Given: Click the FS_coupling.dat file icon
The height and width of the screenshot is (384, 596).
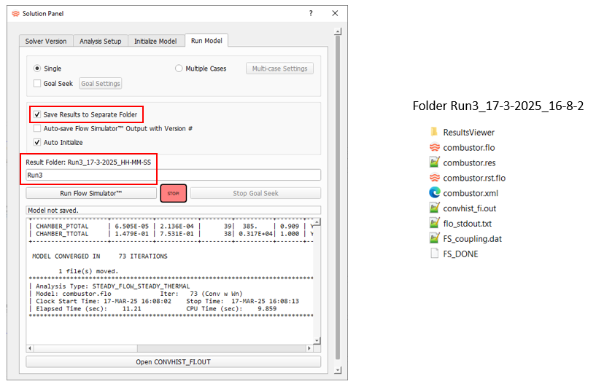Looking at the screenshot, I should click(x=435, y=238).
